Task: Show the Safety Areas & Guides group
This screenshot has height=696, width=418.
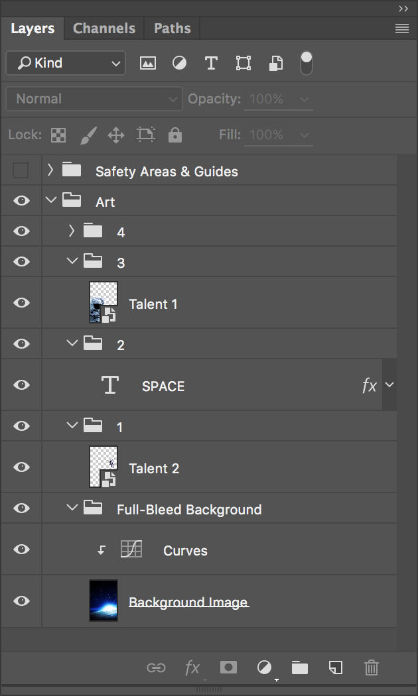Action: point(21,170)
